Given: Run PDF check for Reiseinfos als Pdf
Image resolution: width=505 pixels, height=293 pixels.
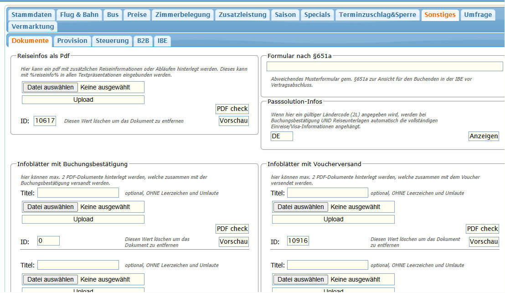Looking at the screenshot, I should (232, 109).
